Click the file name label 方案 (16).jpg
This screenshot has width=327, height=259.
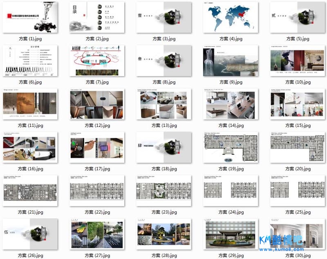tap(30, 169)
